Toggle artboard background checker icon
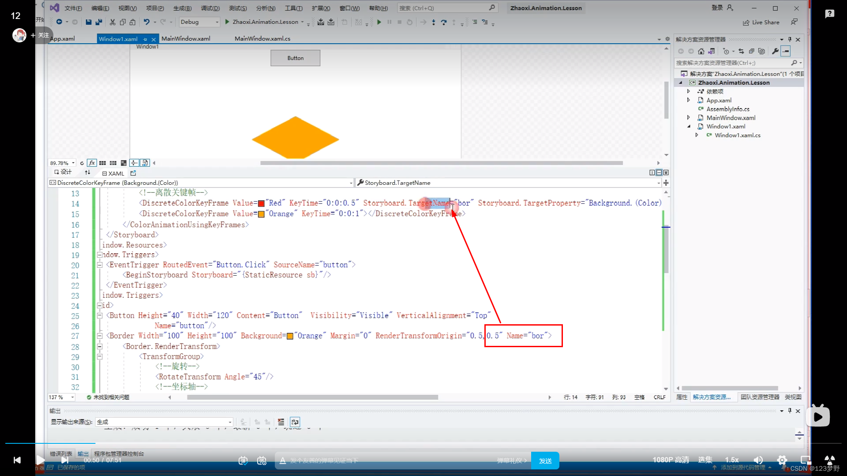 tap(124, 163)
